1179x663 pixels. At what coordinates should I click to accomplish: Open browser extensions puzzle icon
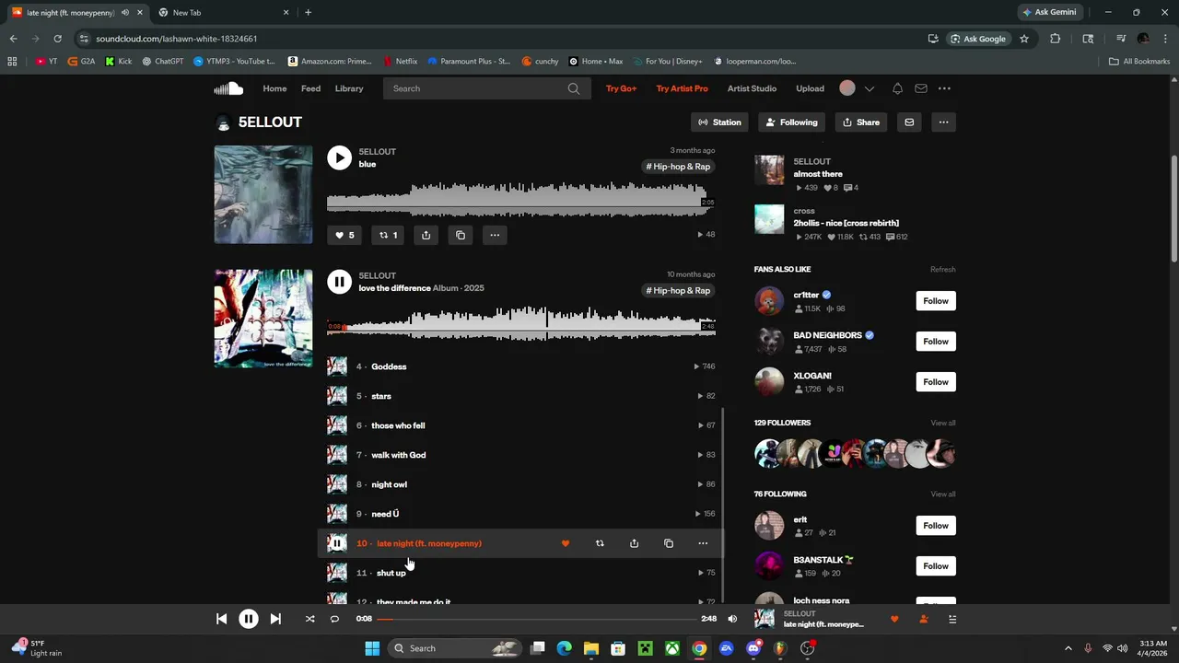coord(1056,39)
